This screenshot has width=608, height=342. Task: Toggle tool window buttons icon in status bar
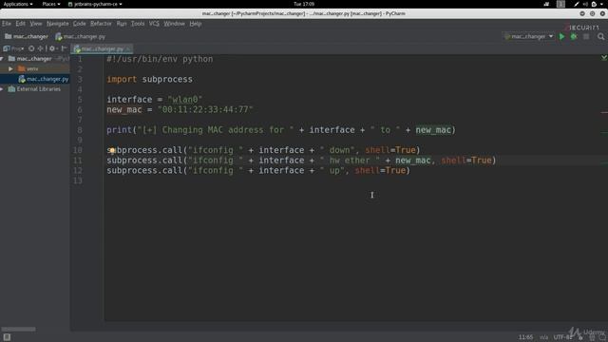(7, 337)
